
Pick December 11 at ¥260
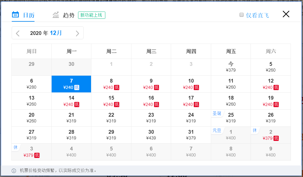pyautogui.click(x=231, y=84)
